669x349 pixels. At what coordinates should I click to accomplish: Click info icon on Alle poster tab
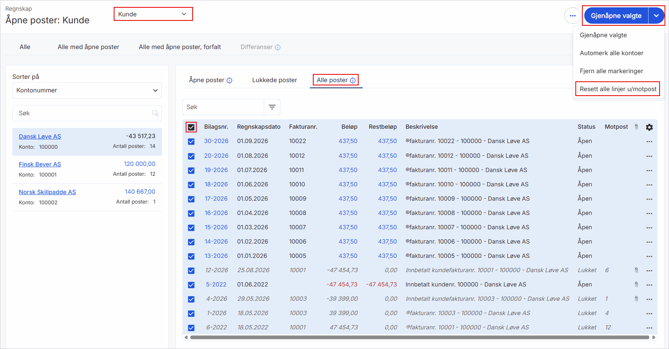tap(353, 81)
